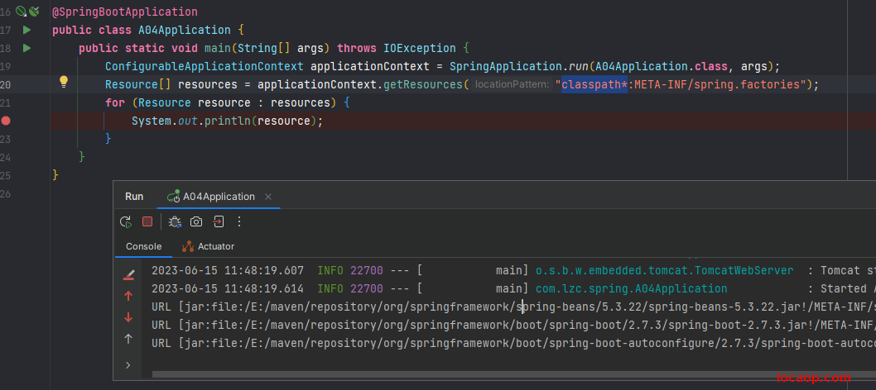Click the horizontal console scrollbar
This screenshot has width=876, height=390.
point(514,374)
